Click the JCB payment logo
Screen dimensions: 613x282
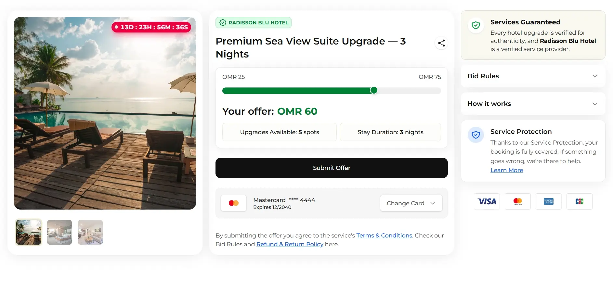coord(580,201)
